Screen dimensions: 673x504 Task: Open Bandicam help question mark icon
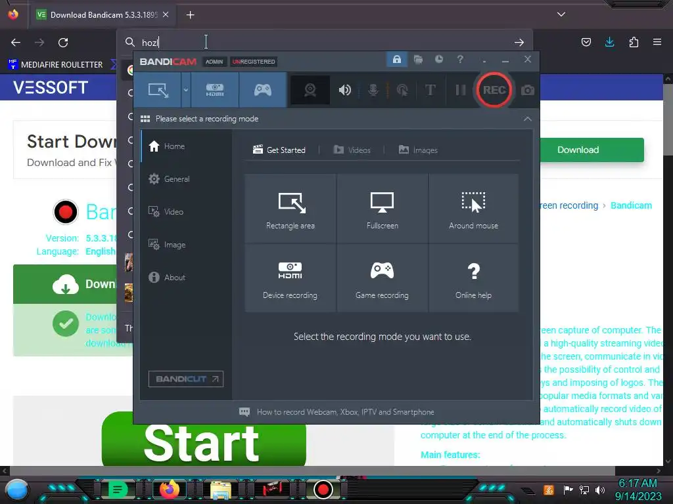[x=460, y=59]
